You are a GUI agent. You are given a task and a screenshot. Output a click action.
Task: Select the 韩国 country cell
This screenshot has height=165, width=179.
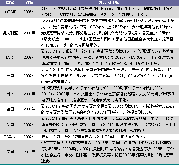(10, 76)
